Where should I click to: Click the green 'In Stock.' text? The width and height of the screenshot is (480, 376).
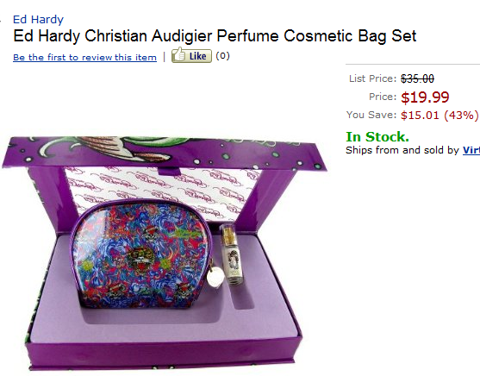pyautogui.click(x=377, y=136)
